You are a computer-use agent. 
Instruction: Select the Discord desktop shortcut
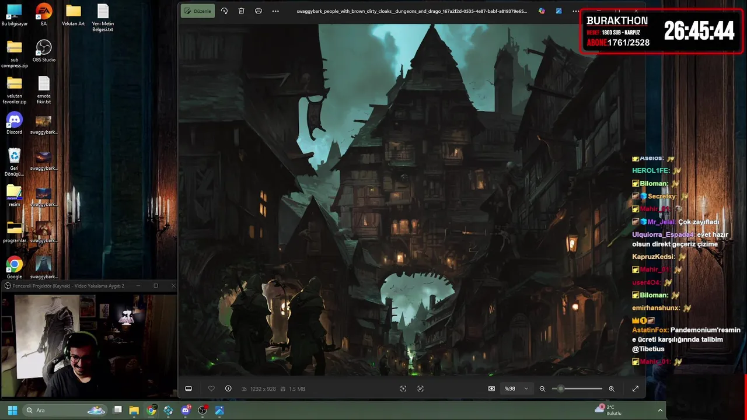[x=15, y=124]
